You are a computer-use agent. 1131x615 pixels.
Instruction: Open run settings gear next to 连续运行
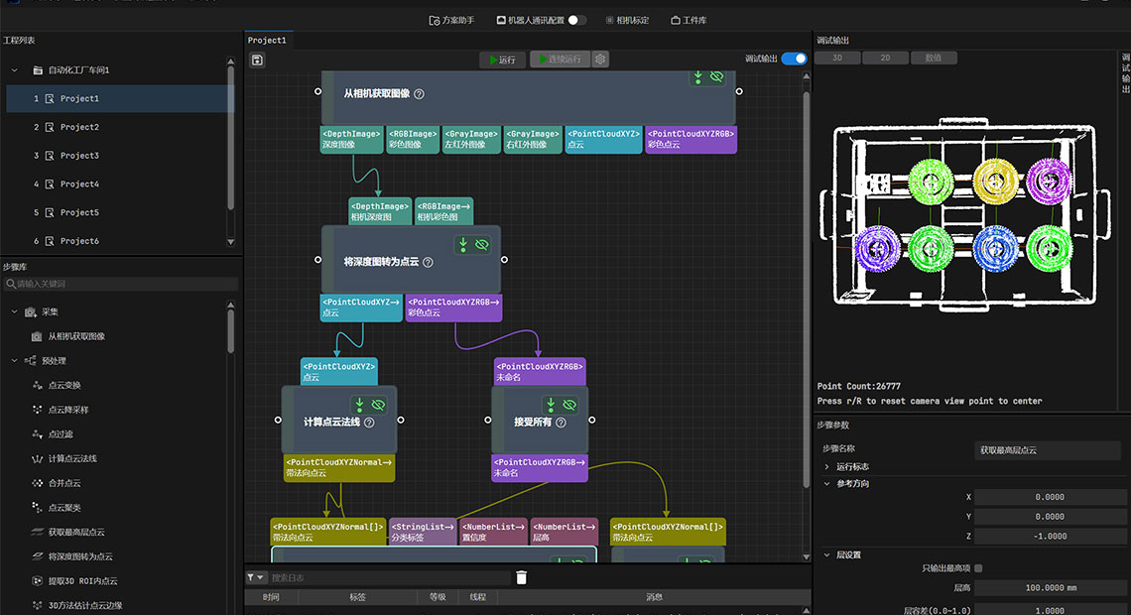click(600, 60)
